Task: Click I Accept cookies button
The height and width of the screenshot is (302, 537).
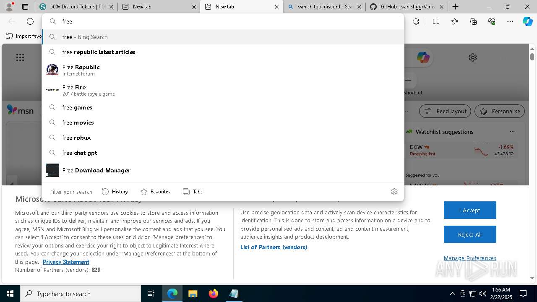Action: 470,210
